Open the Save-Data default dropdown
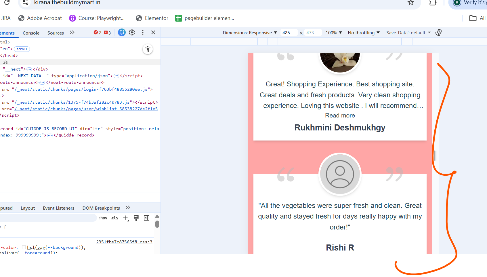487x277 pixels. click(x=408, y=33)
